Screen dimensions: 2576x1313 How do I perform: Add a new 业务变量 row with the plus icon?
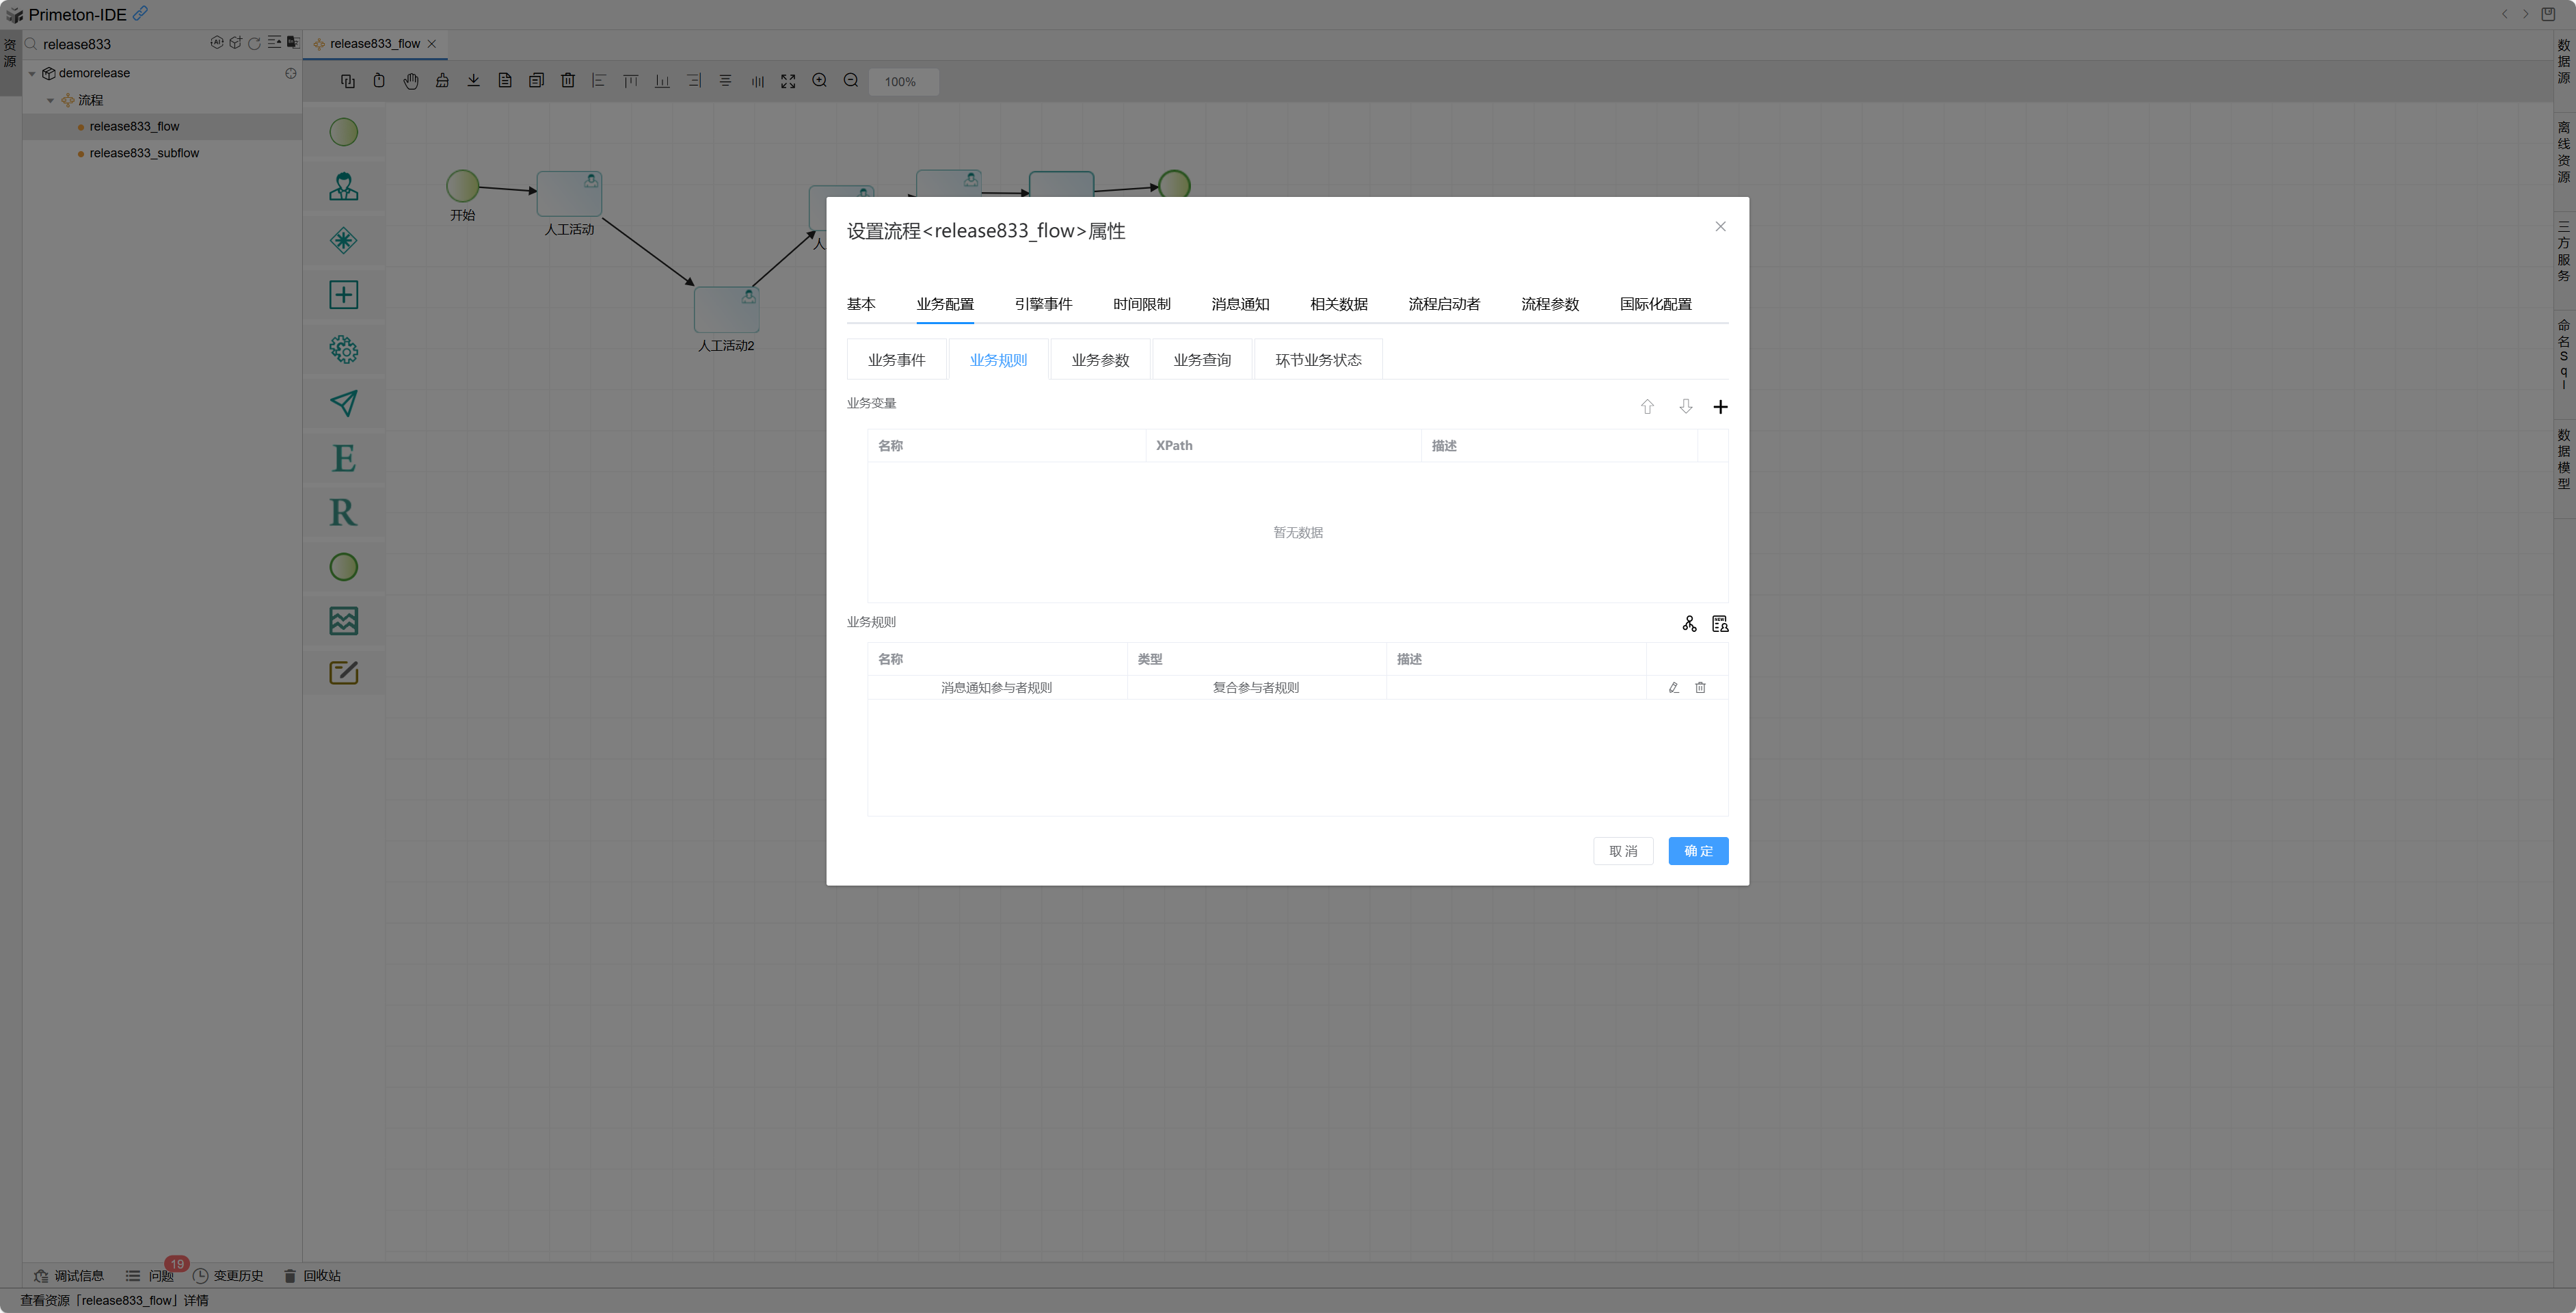[1720, 407]
